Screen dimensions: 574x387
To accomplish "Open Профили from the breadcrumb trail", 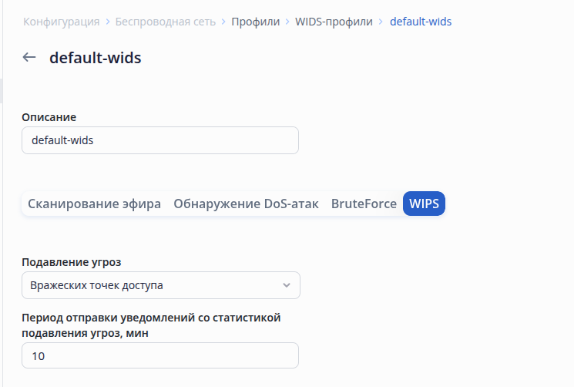I will [x=256, y=22].
